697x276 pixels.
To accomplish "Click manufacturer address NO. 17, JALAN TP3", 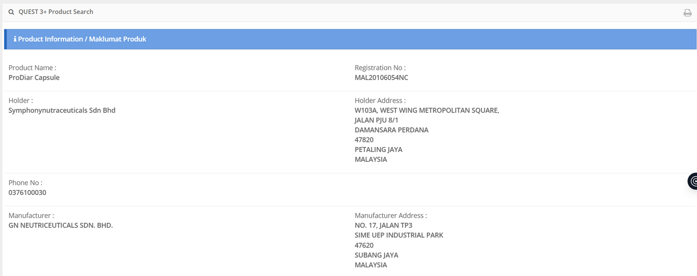I will pos(383,225).
